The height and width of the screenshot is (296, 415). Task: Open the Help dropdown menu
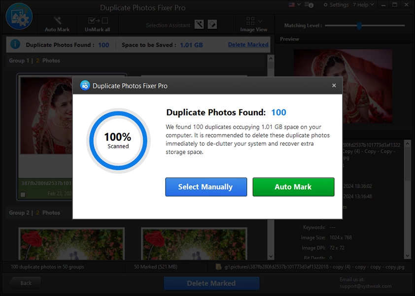[x=363, y=5]
